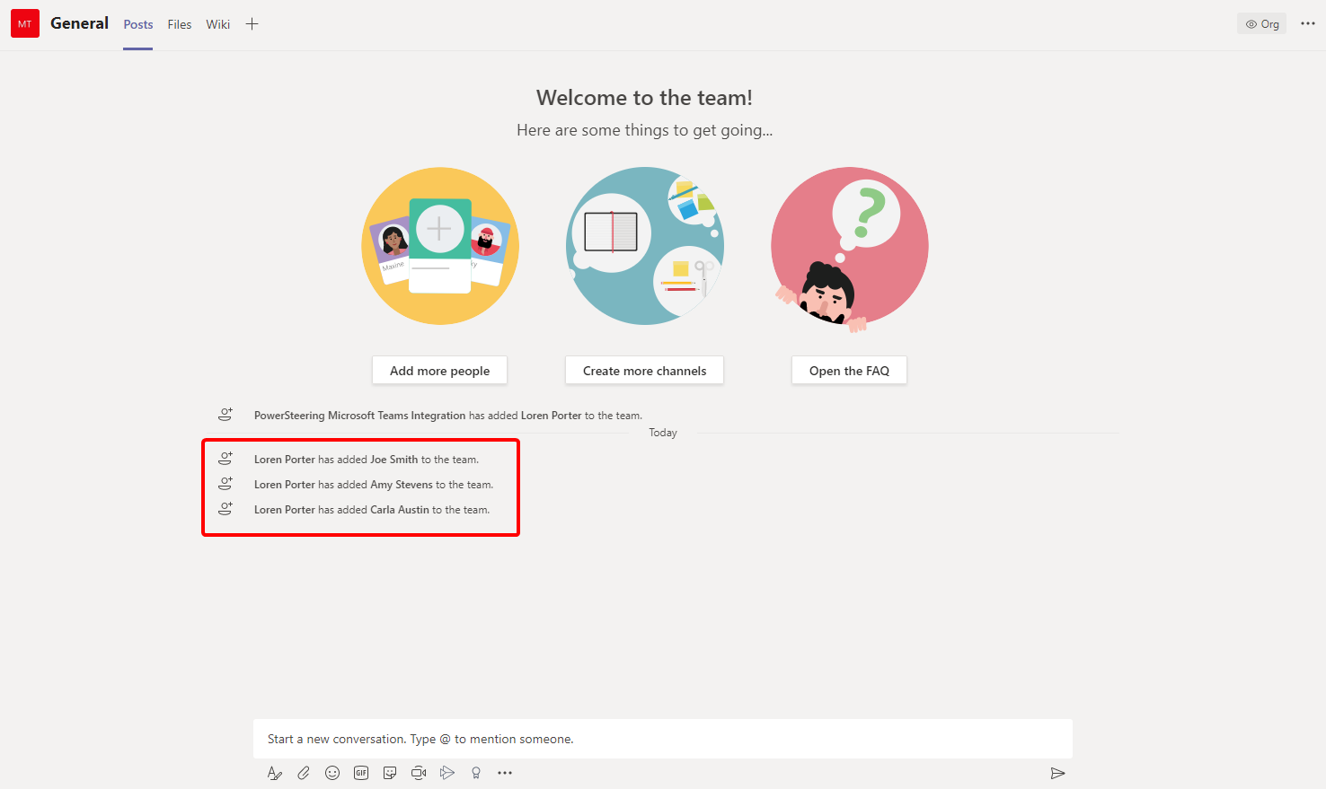Image resolution: width=1326 pixels, height=789 pixels.
Task: Expand more messaging options in compose toolbar
Action: (505, 773)
